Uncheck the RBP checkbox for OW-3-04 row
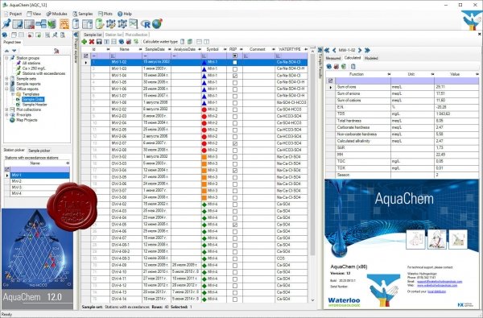483x318 pixels. pyautogui.click(x=235, y=171)
